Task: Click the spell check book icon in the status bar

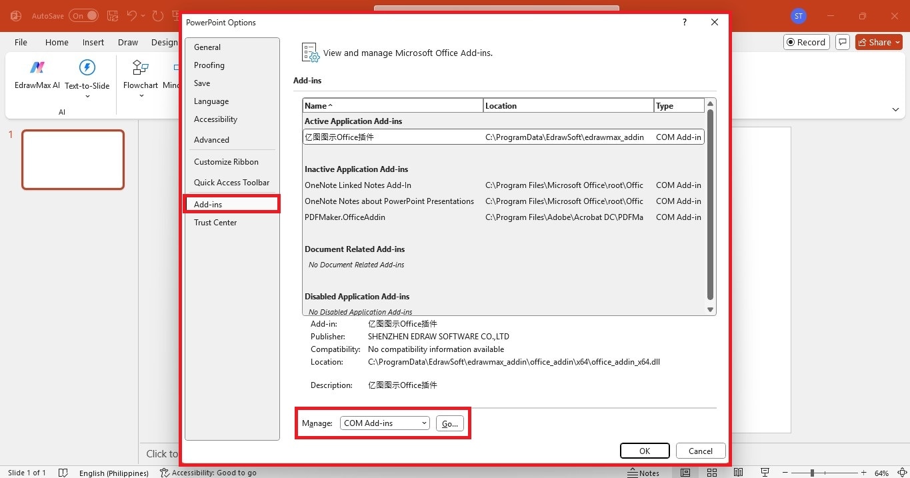Action: click(x=63, y=473)
